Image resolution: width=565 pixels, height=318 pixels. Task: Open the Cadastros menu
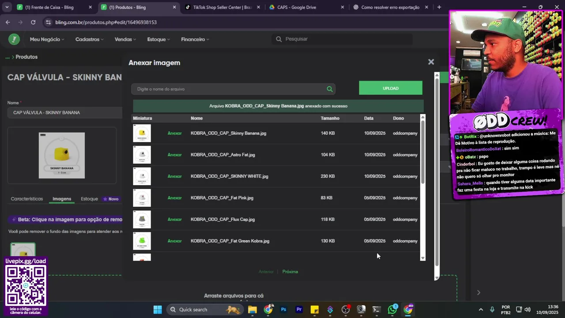pos(89,39)
